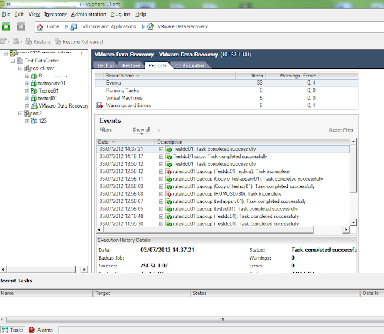Click the VMware Data Recovery breadcrumb icon
This screenshot has width=384, height=334.
pyautogui.click(x=151, y=26)
